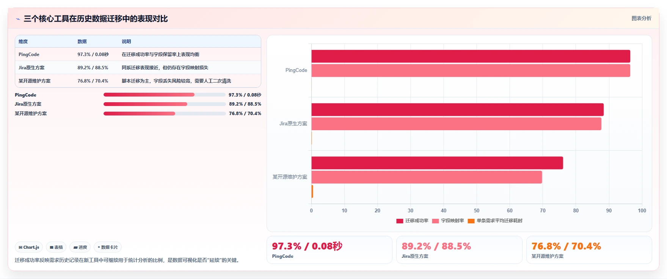Click the Chart.js tag chip
The width and height of the screenshot is (667, 279).
(29, 247)
